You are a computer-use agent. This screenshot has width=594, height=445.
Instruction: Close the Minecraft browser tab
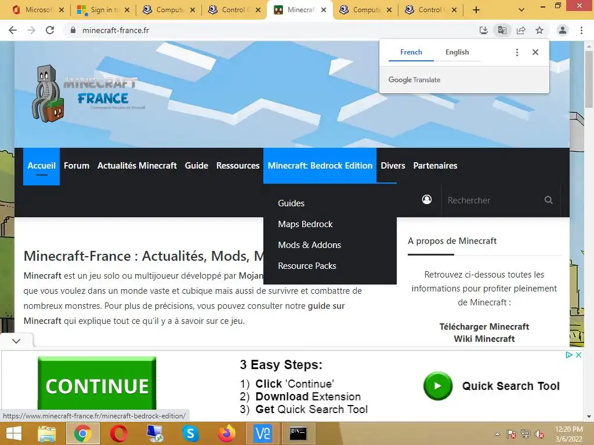click(324, 10)
